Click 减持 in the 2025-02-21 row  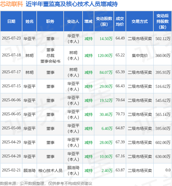pos(89,171)
